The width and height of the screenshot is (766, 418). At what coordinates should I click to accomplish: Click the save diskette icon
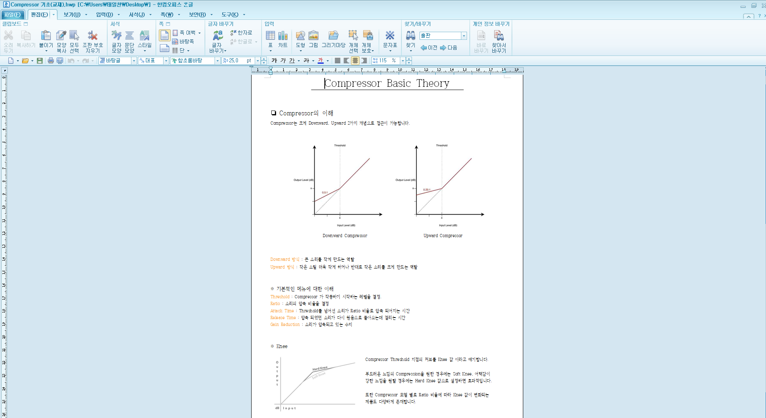tap(40, 61)
